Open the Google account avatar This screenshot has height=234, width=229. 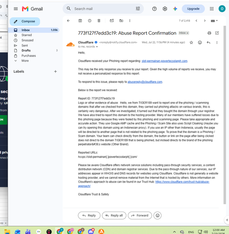(222, 9)
